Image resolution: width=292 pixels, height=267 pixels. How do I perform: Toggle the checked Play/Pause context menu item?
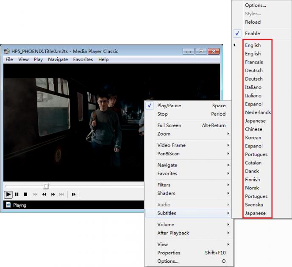[188, 106]
